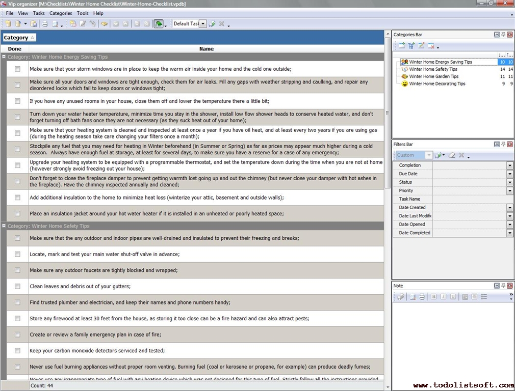Click the Category grouping header button
Image resolution: width=515 pixels, height=391 pixels.
(19, 38)
